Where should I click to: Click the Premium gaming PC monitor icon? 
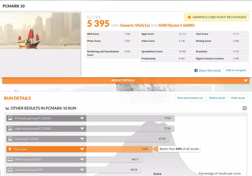[x=10, y=118]
